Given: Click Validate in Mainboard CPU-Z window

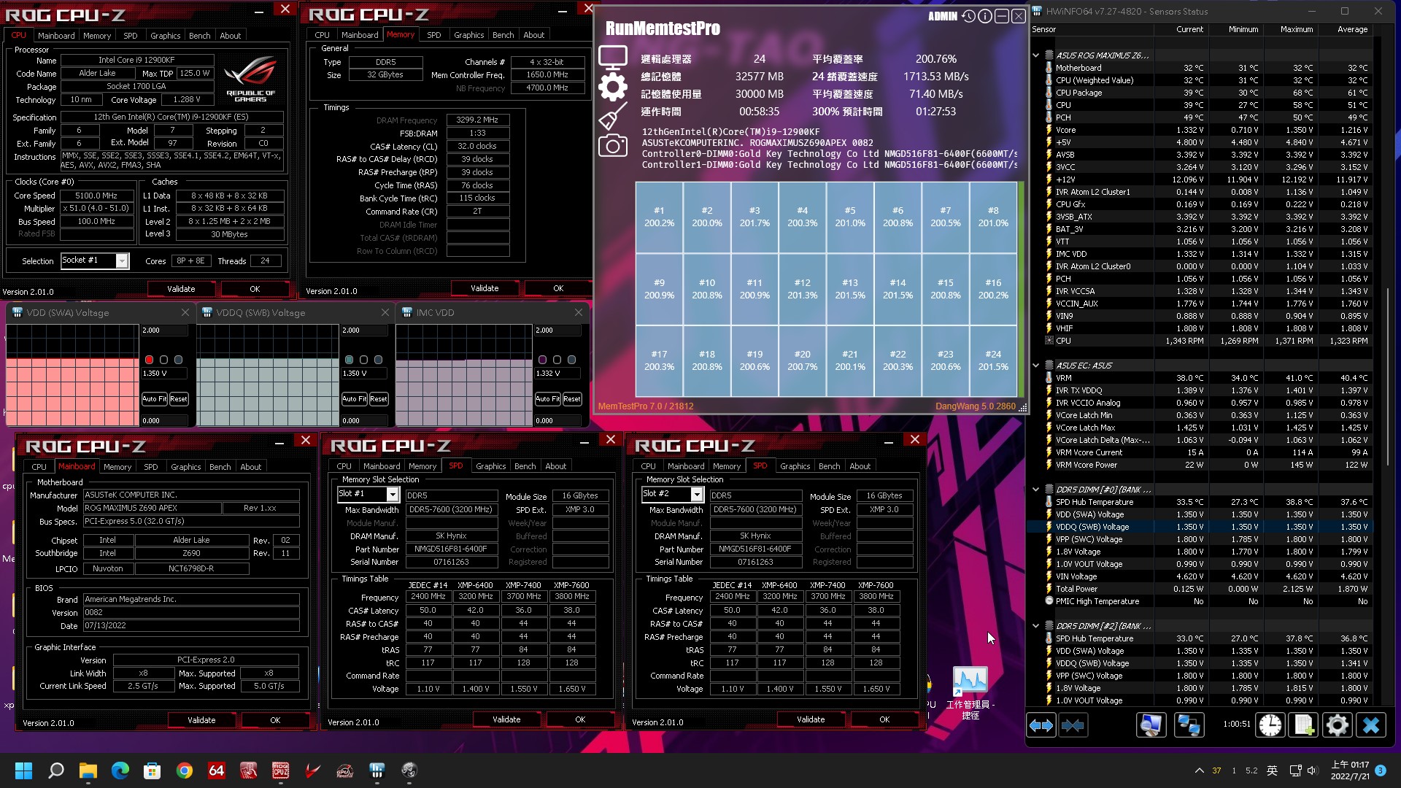Looking at the screenshot, I should [201, 720].
